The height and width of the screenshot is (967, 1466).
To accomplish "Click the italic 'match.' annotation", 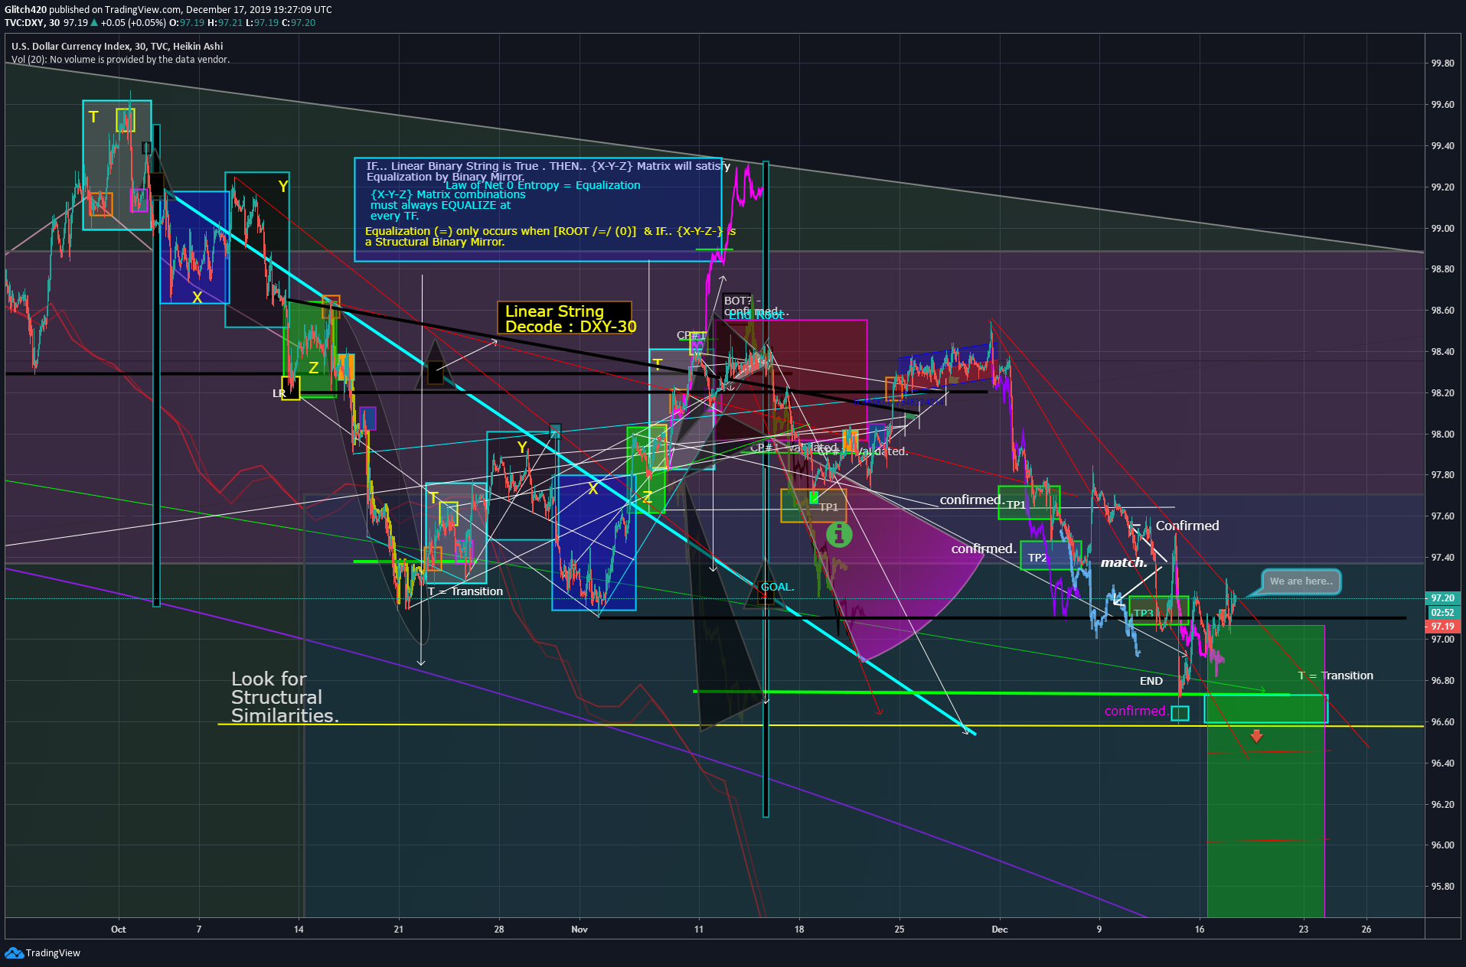I will (1124, 562).
